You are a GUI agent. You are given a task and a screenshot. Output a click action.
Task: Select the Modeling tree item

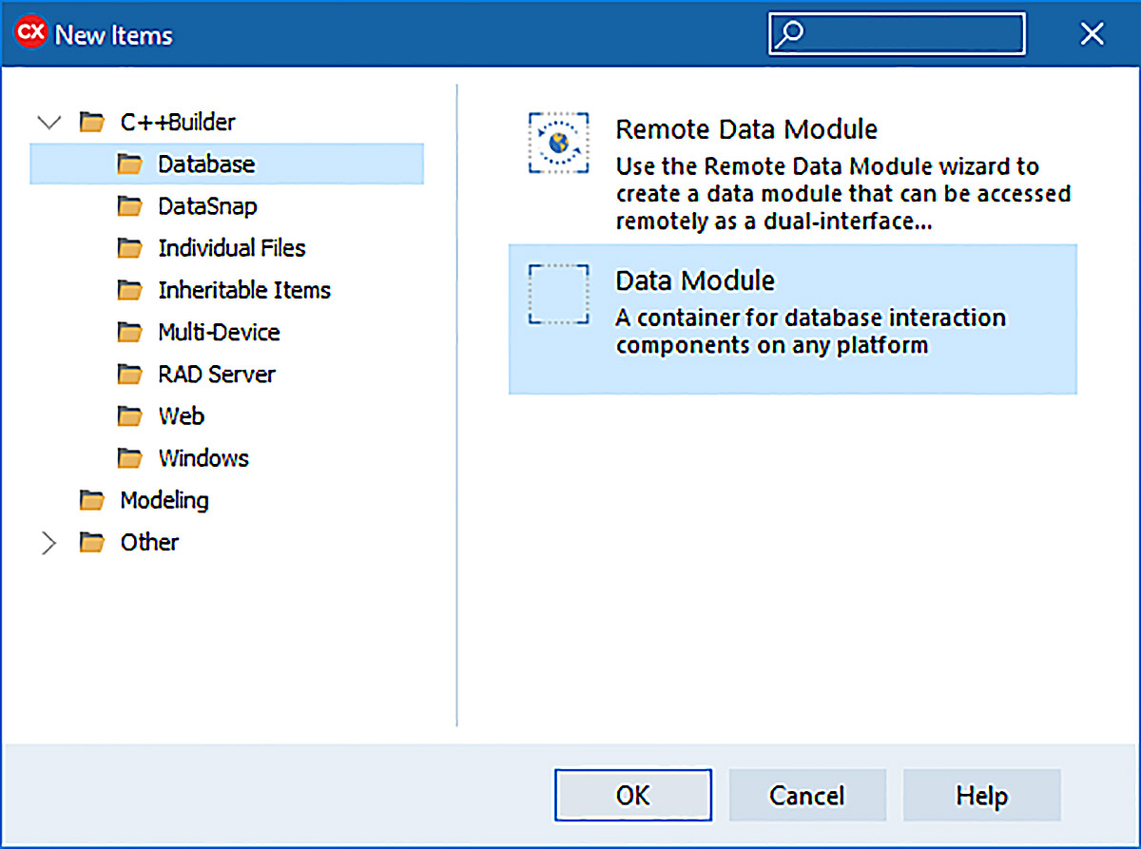(x=164, y=499)
